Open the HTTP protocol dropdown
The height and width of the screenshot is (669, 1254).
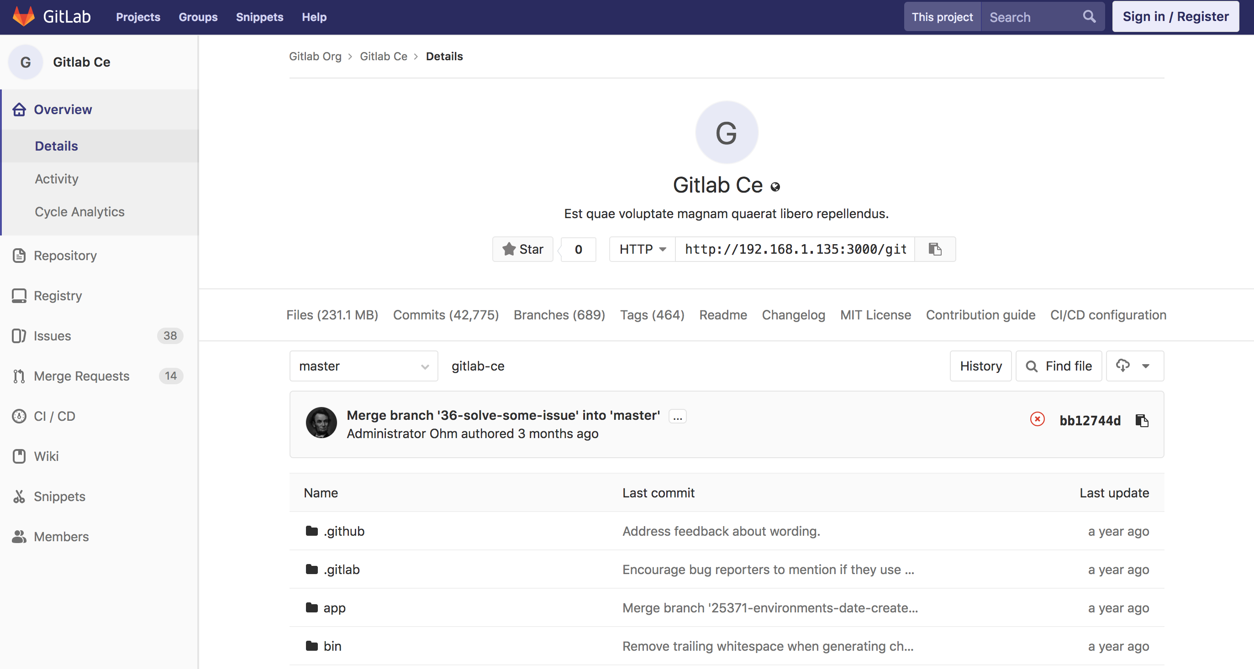pos(642,249)
